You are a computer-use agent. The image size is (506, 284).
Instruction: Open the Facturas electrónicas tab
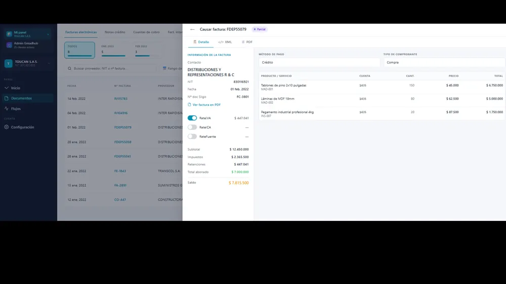(80, 32)
